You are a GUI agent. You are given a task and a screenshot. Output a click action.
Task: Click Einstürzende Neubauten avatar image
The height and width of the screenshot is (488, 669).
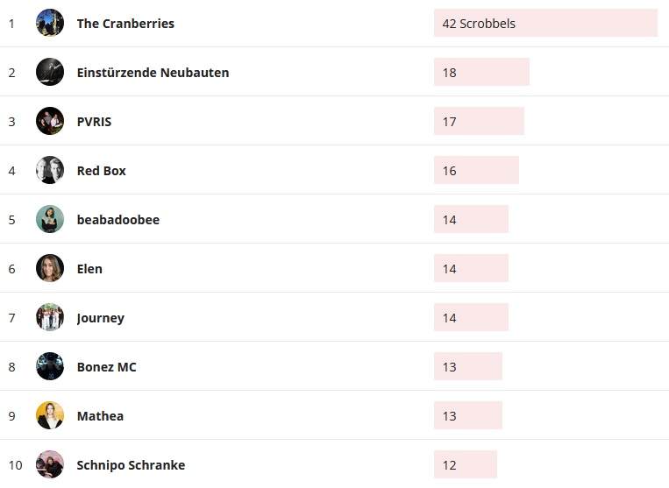point(50,72)
